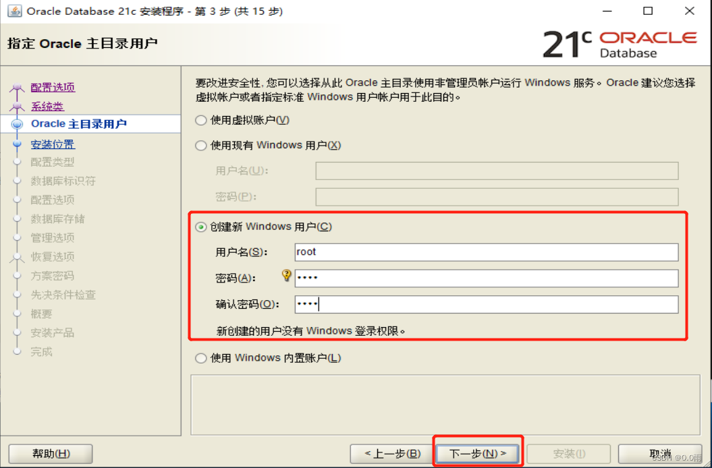Click the 完成 step text
The width and height of the screenshot is (712, 468).
tap(41, 352)
